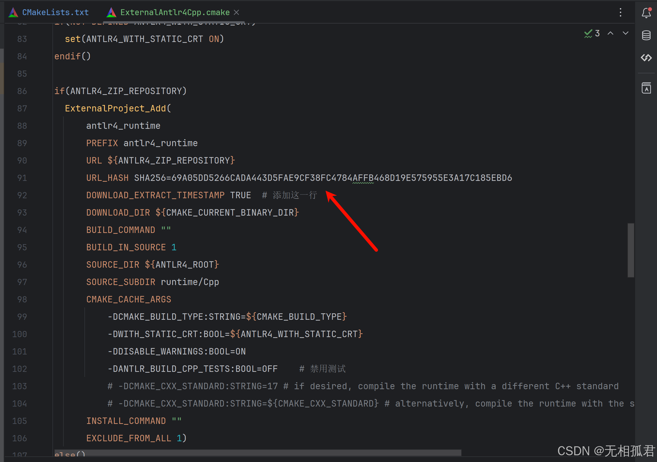
Task: Switch to the CMakeLists.txt tab
Action: tap(56, 12)
